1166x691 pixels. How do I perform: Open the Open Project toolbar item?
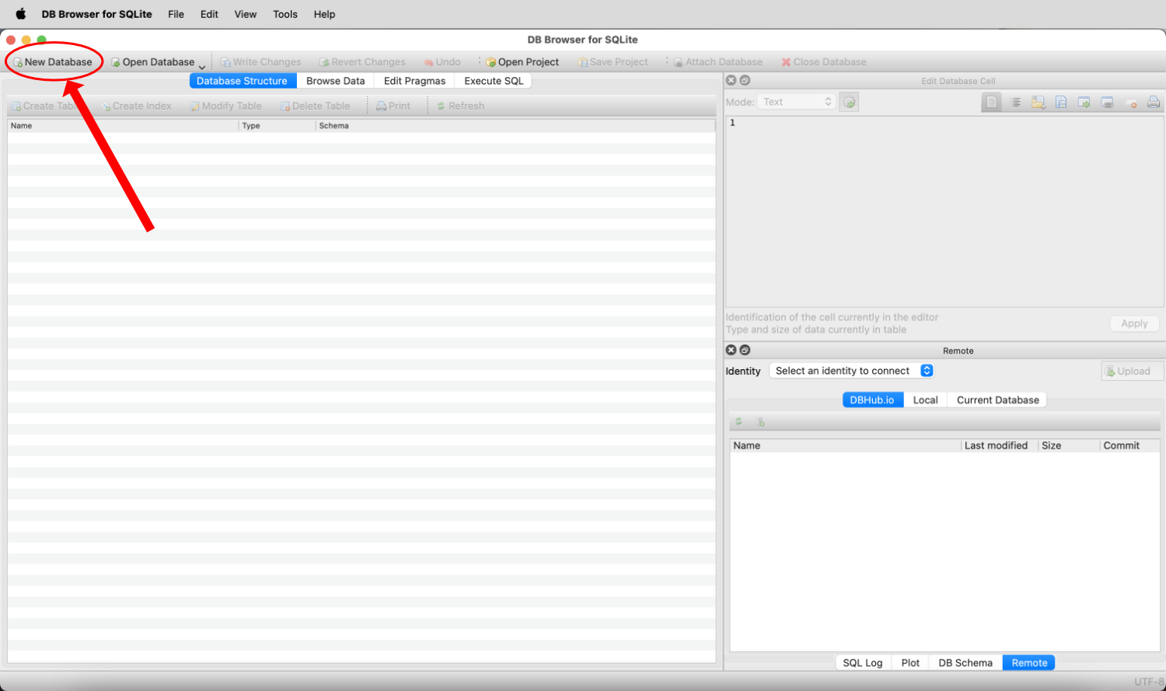522,62
